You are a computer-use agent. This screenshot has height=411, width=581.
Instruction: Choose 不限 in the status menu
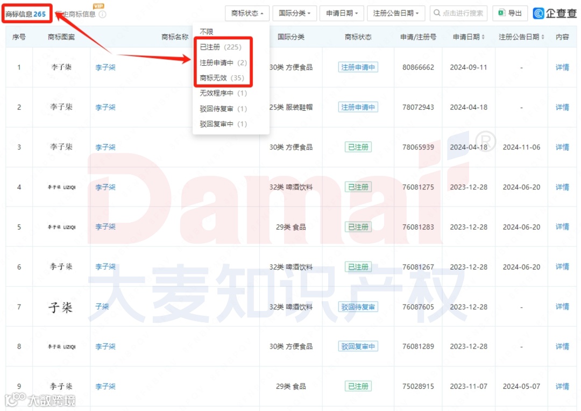pyautogui.click(x=207, y=32)
